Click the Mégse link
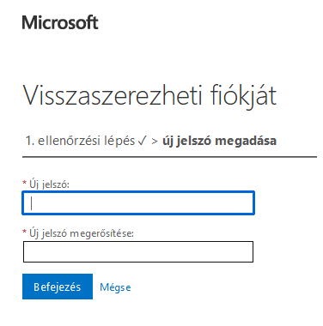Viewport: 323px width, 326px height. [115, 287]
